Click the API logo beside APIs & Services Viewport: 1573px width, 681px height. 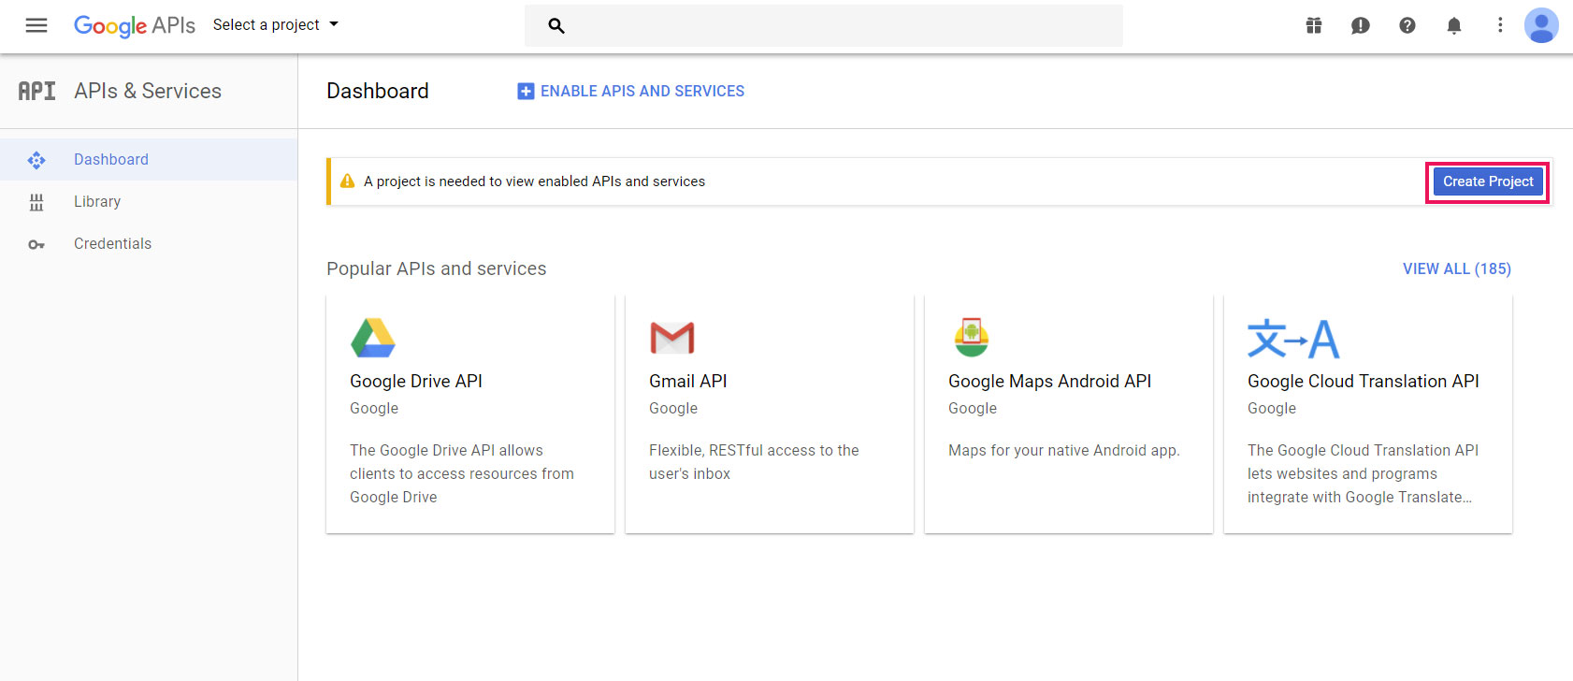[37, 91]
